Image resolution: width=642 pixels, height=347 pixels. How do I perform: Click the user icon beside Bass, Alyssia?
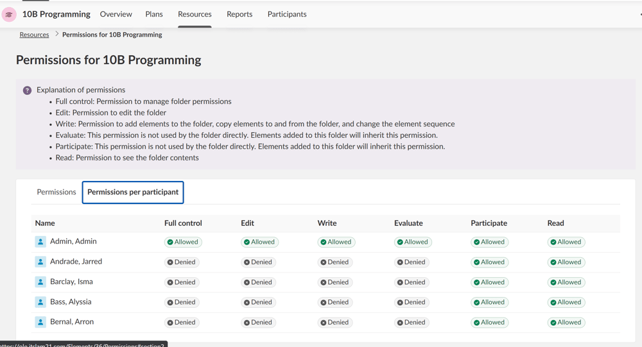point(40,302)
